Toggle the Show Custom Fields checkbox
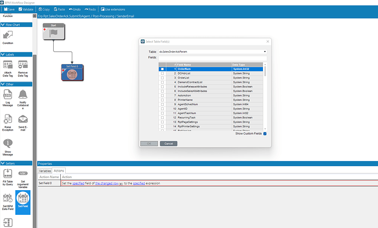 [265, 134]
